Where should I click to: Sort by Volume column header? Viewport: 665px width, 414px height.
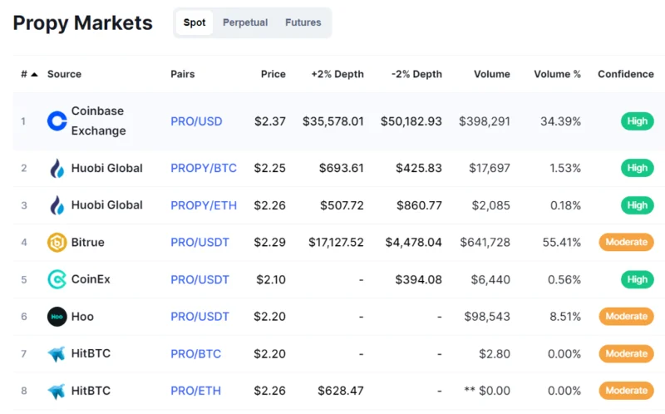(492, 74)
